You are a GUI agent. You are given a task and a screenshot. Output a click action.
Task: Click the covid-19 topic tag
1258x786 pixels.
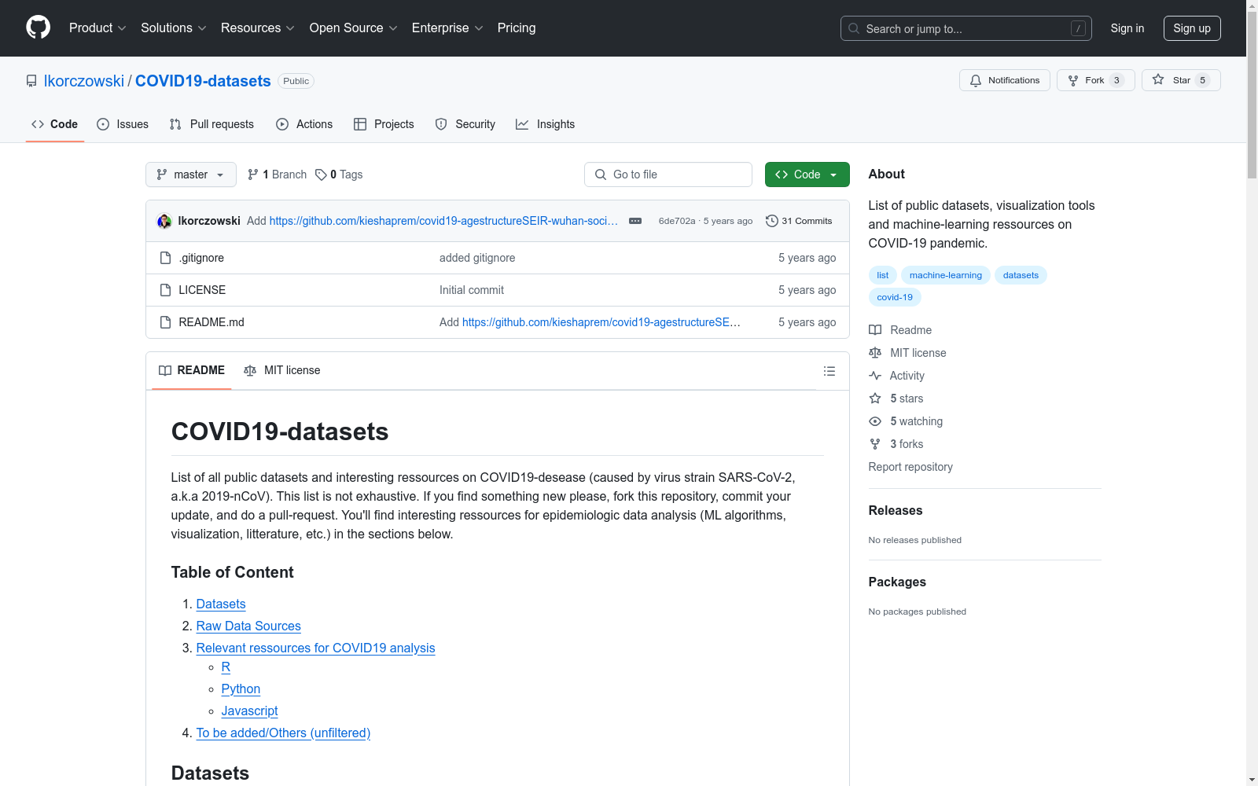click(895, 297)
